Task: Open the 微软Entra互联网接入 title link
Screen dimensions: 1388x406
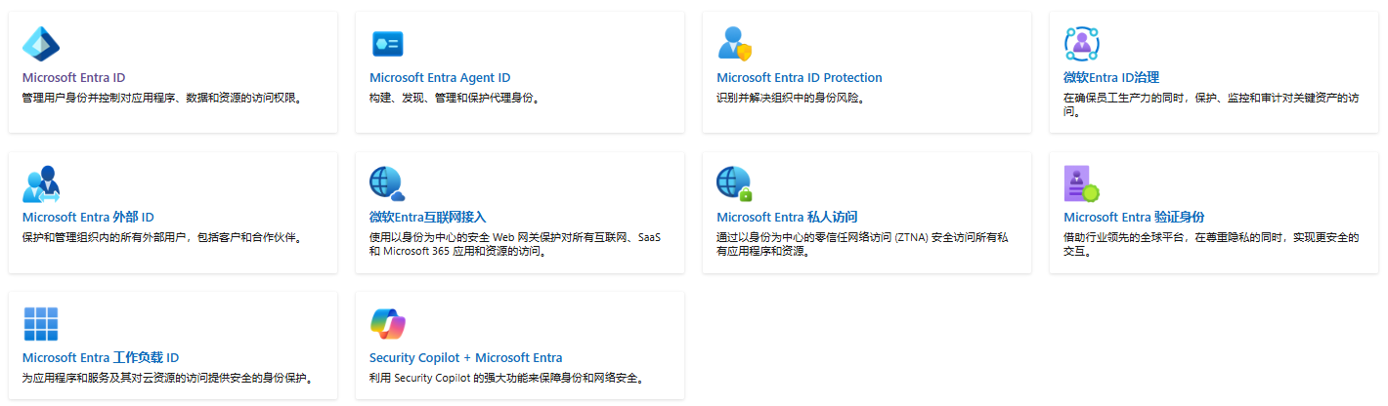Action: 427,218
